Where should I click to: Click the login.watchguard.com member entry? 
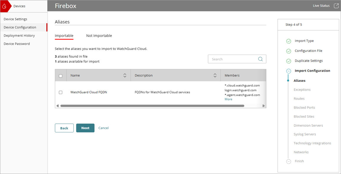240,90
